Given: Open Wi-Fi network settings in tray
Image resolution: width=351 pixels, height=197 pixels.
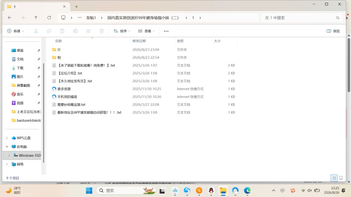Looking at the screenshot, I should point(303,190).
